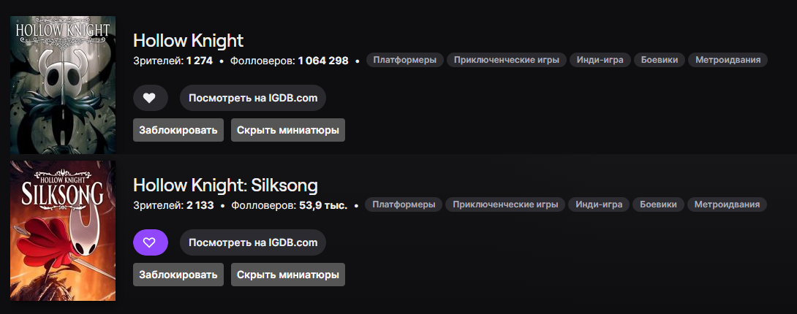Unfollow Silksong using the purple heart button
The image size is (797, 314).
(151, 242)
